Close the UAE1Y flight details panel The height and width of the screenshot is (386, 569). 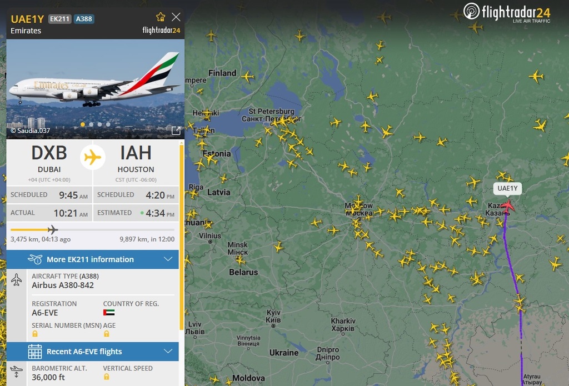click(176, 17)
